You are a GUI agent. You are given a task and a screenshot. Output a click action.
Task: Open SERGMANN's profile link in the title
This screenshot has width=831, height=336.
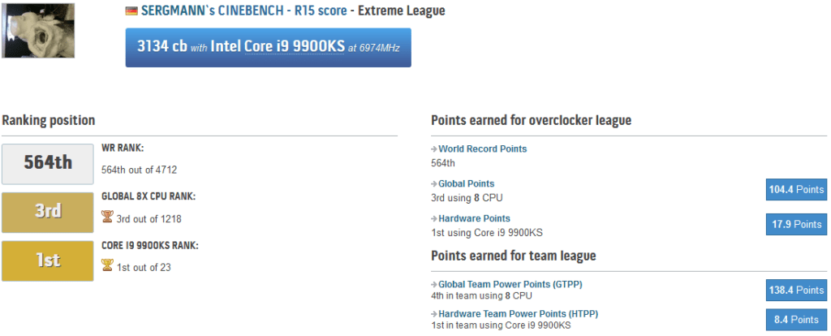pos(178,11)
